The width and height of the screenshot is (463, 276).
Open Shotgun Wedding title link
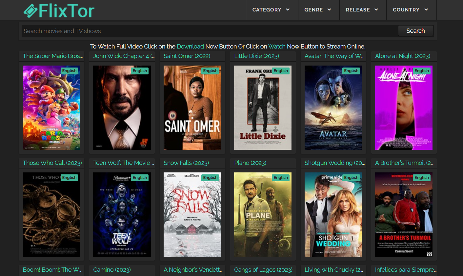[334, 163]
